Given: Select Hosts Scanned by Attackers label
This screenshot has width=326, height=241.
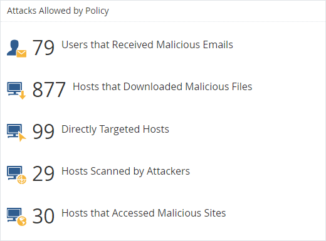Looking at the screenshot, I should tap(125, 172).
